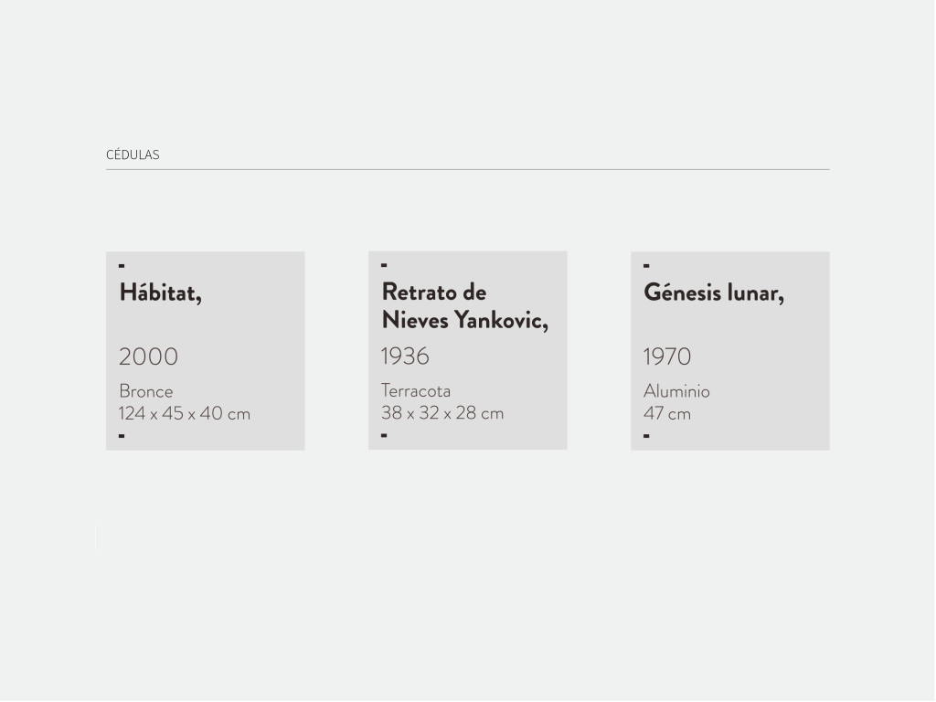This screenshot has height=702, width=936.
Task: Click the top dash on Hábitat card
Action: coord(122,266)
